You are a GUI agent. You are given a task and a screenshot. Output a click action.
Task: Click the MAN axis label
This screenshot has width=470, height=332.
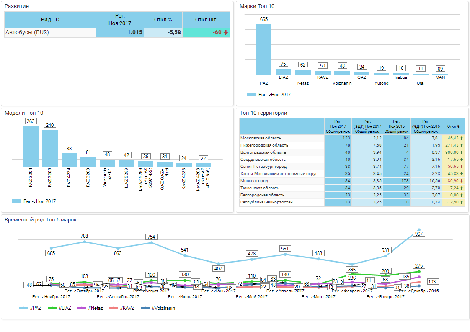(x=440, y=77)
